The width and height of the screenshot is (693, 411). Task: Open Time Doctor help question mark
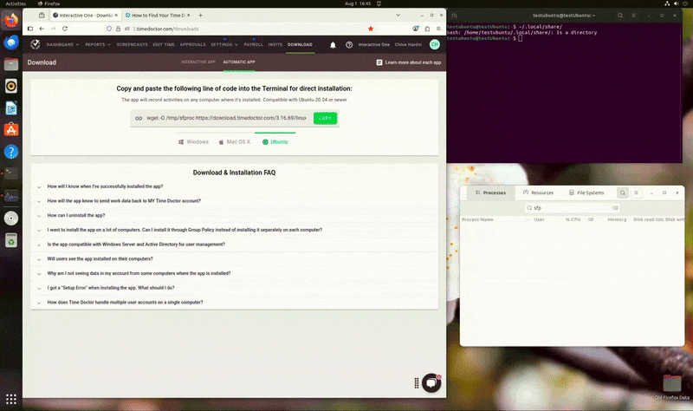click(x=349, y=45)
